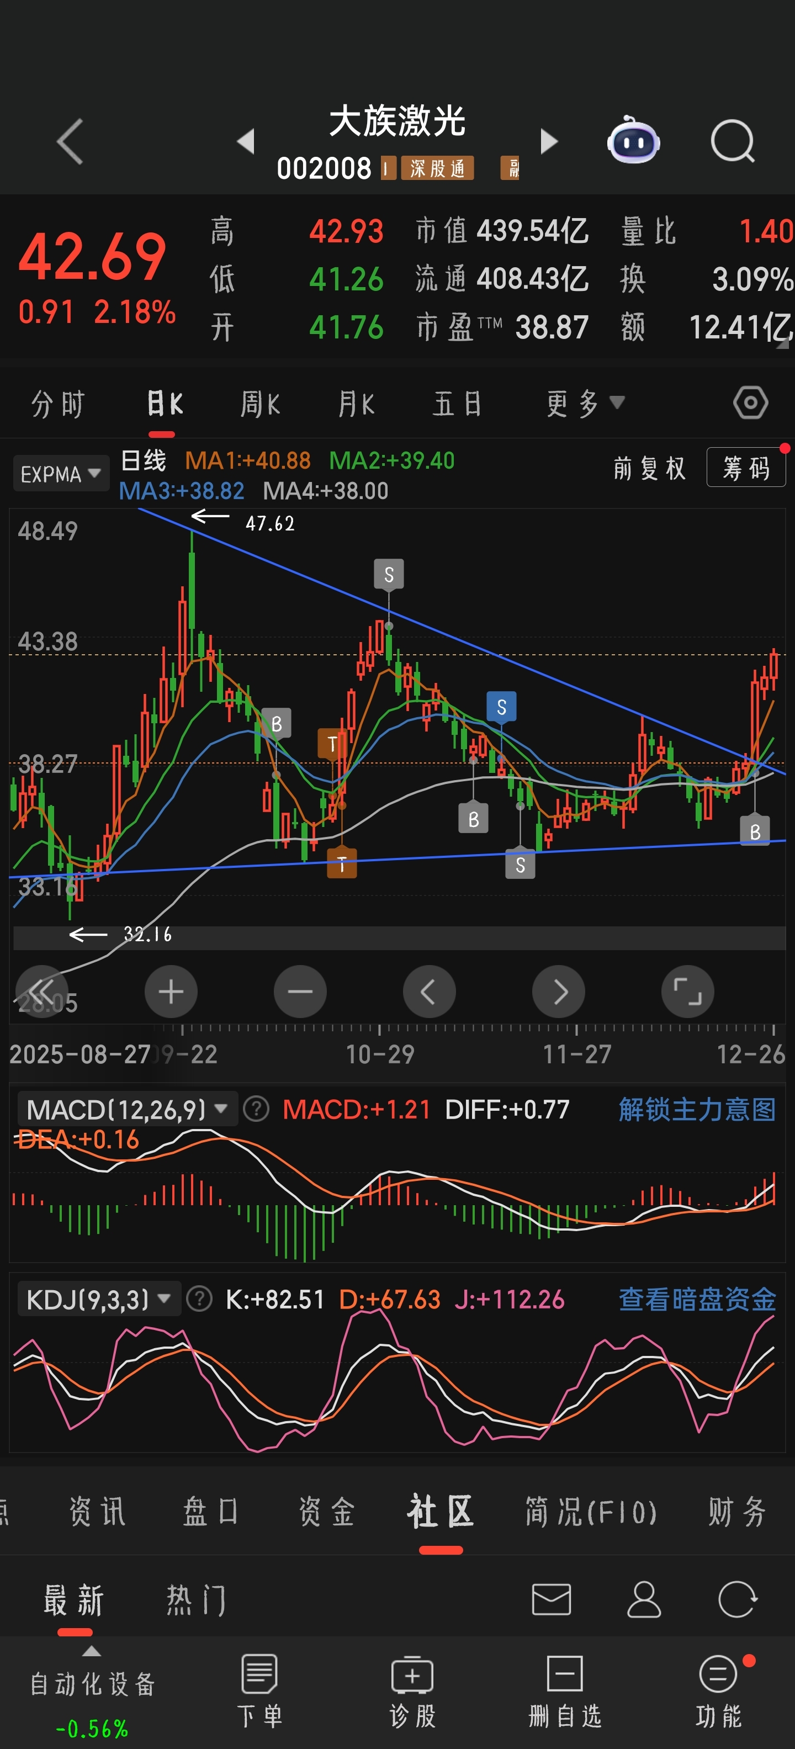795x1749 pixels.
Task: Jump to earliest data with double-arrow button
Action: [x=42, y=992]
